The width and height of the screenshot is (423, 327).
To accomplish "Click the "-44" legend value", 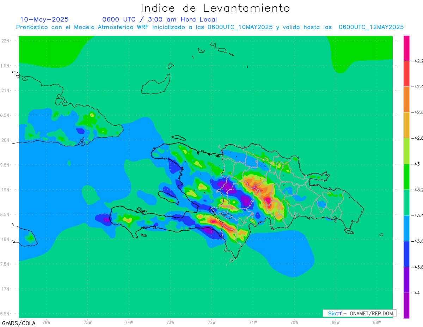I will (x=416, y=293).
